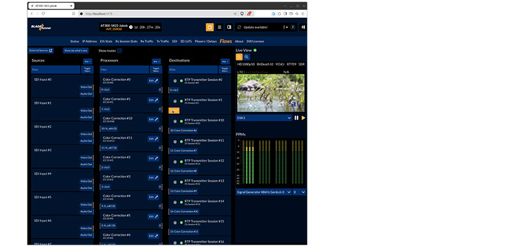Click the '10: Color Correction #6' input tag

[x=183, y=130]
